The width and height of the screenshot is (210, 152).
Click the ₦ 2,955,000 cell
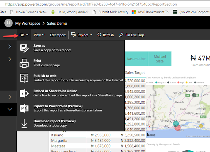coord(101,135)
